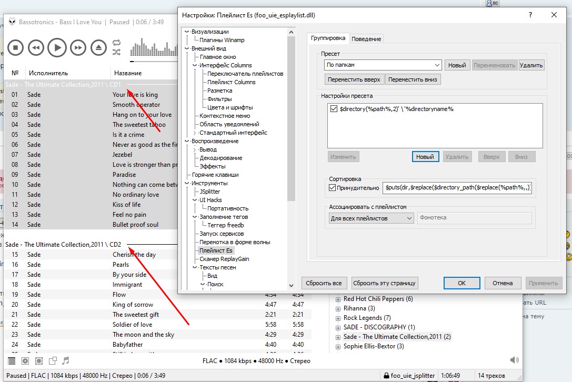572x382 pixels.
Task: Click the Play button in the player
Action: [57, 48]
